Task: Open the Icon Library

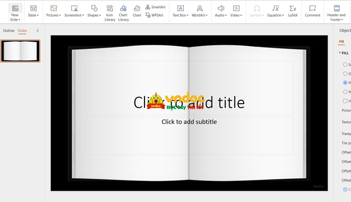Action: (109, 9)
